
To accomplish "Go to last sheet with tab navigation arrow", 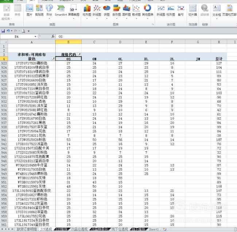I will coord(12,229).
